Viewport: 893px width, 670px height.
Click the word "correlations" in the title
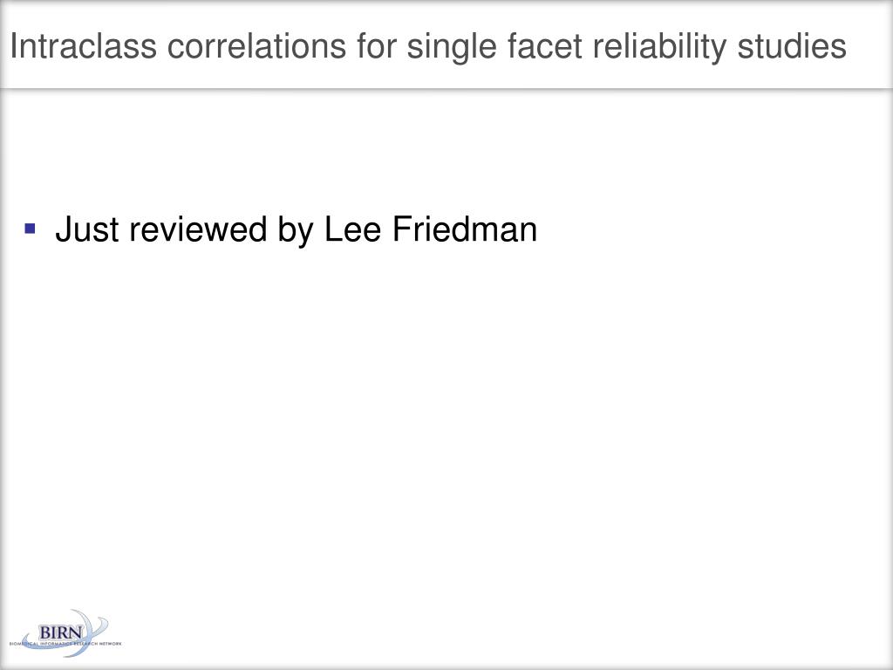pos(256,45)
